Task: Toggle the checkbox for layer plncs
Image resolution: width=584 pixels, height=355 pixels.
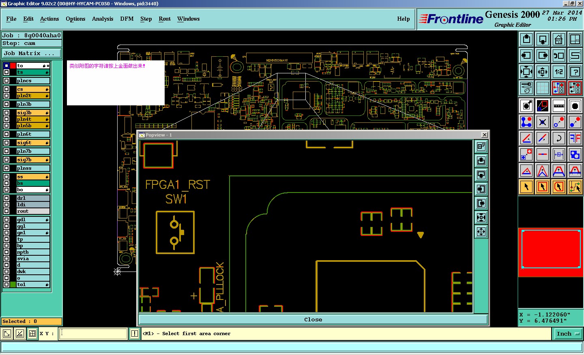Action: click(x=6, y=81)
